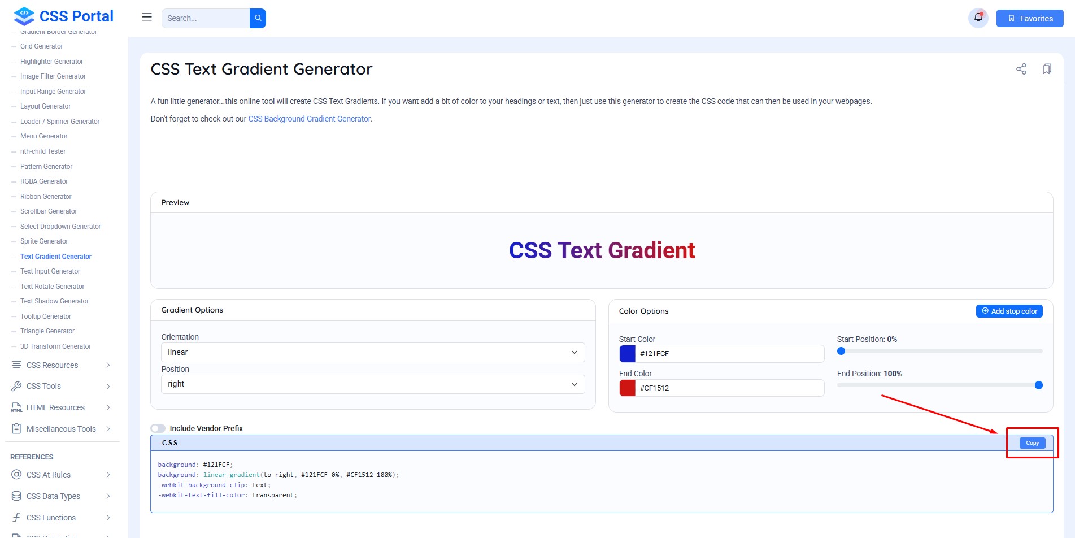1075x538 pixels.
Task: Click the CSS Tools wrench icon
Action: pos(16,386)
